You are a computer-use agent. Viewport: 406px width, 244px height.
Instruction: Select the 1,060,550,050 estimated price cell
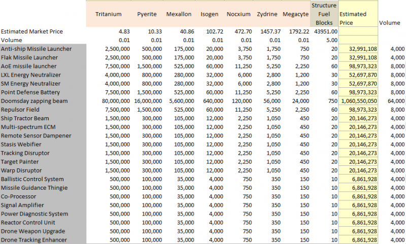coord(358,101)
